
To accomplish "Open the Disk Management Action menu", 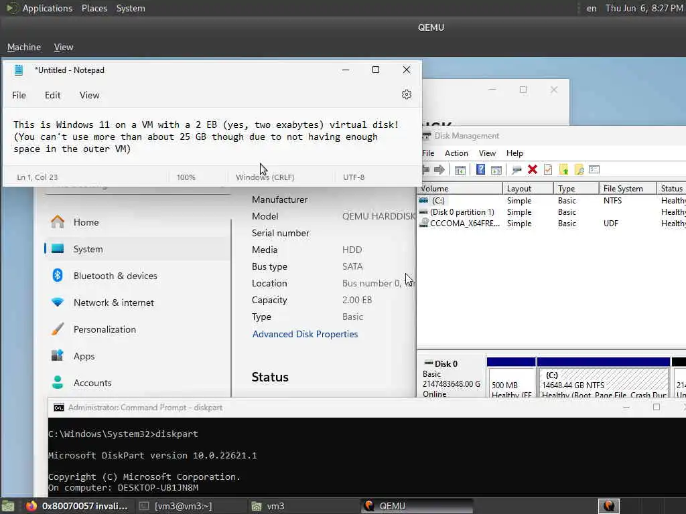I will [x=456, y=153].
